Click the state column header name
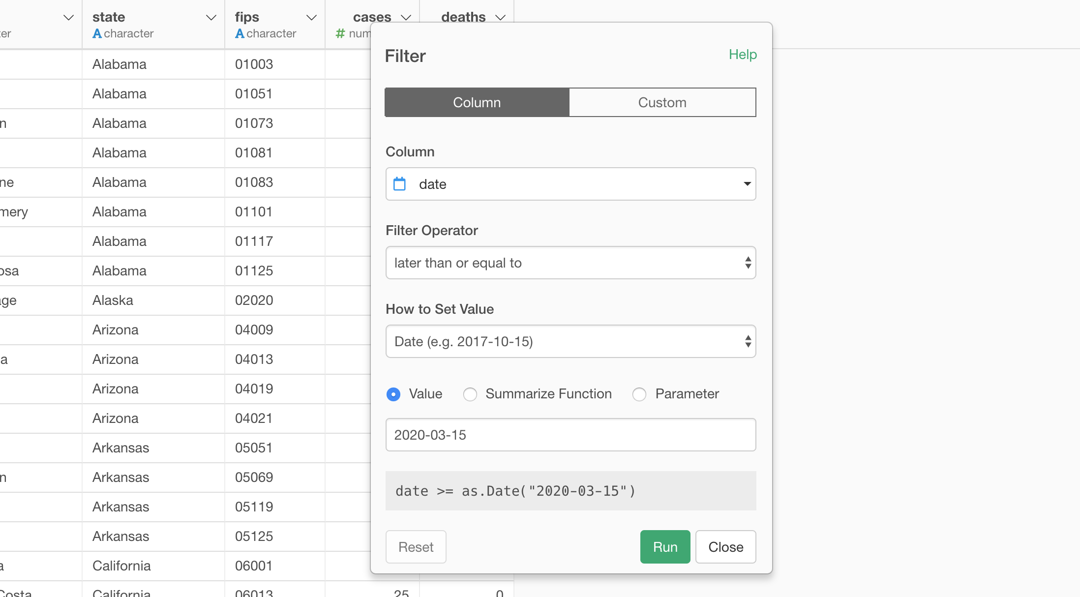Screen dimensions: 1080x597 [x=109, y=17]
